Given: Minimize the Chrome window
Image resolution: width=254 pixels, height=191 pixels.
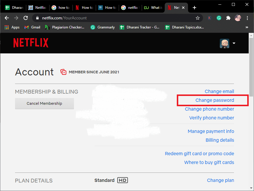Looking at the screenshot, I should pyautogui.click(x=220, y=4).
